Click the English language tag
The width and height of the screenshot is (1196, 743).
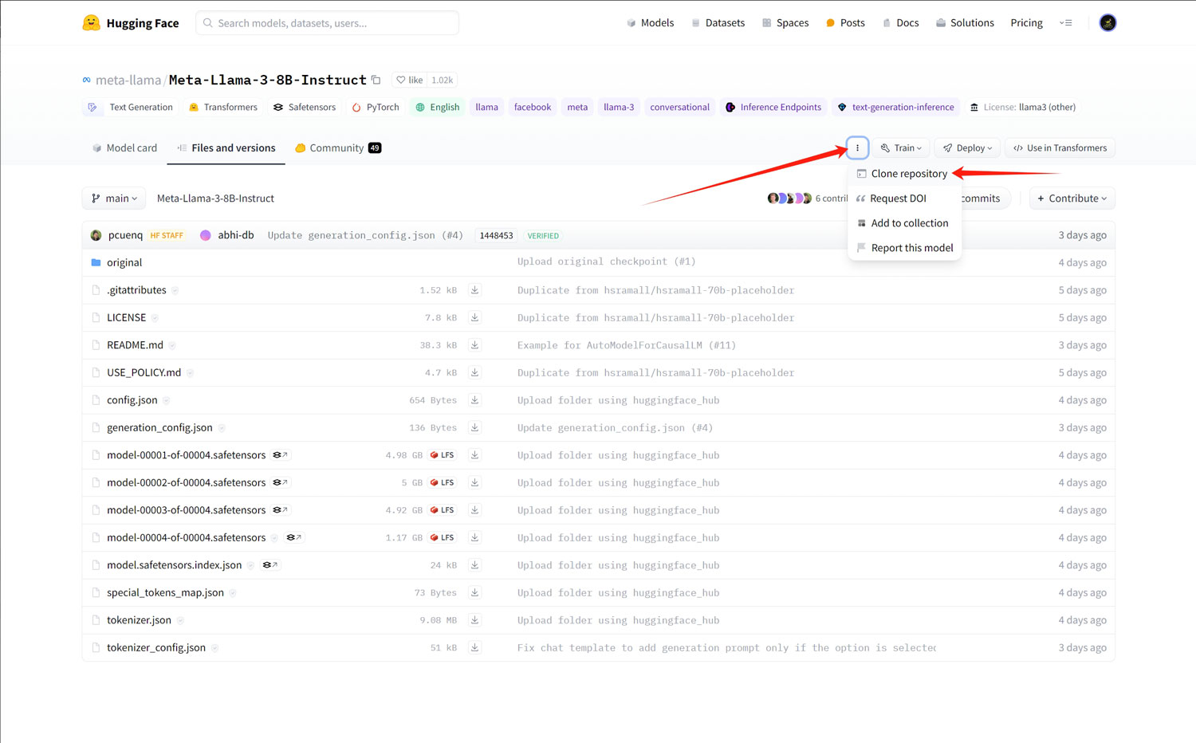click(437, 107)
